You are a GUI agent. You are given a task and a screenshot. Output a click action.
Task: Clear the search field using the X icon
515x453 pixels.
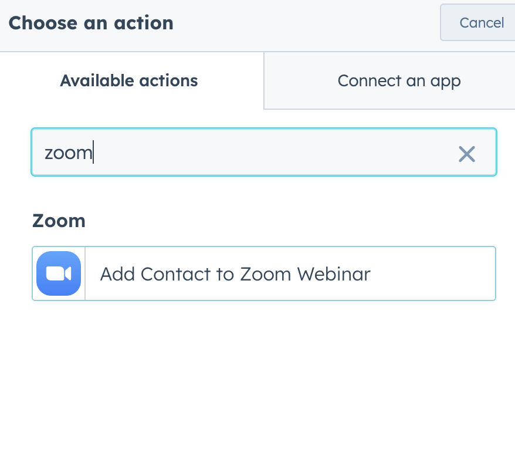[467, 154]
